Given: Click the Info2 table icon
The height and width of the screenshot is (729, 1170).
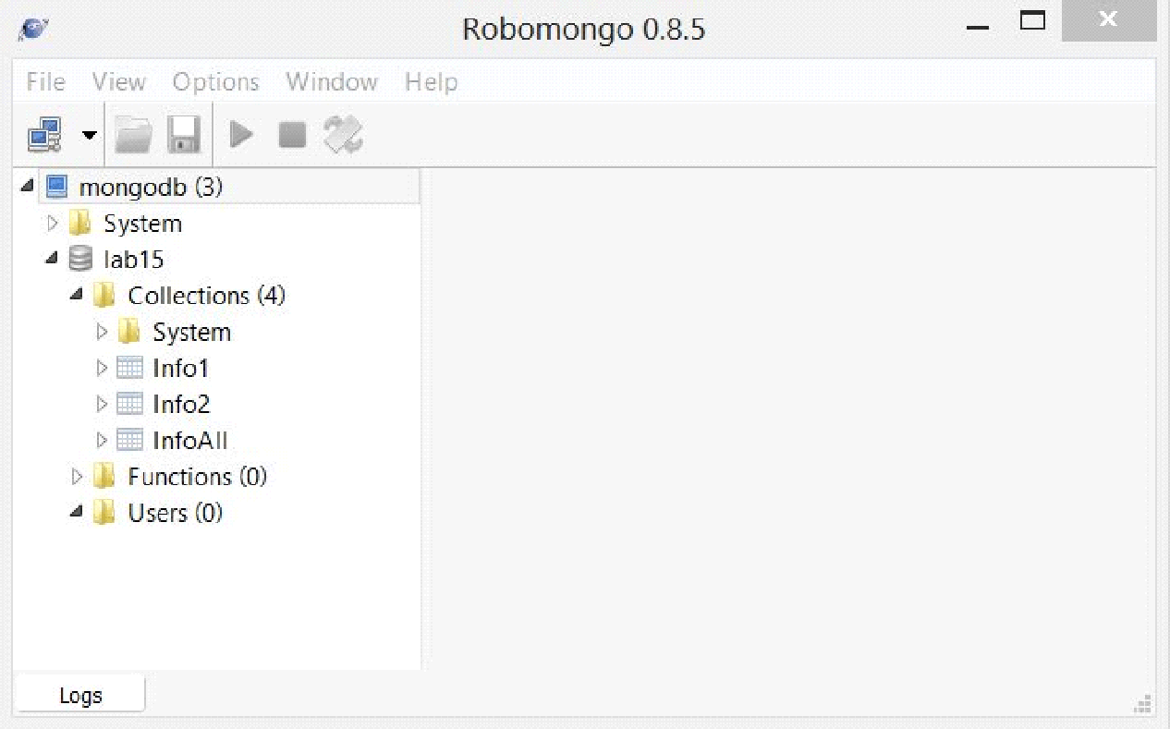Looking at the screenshot, I should click(x=129, y=404).
